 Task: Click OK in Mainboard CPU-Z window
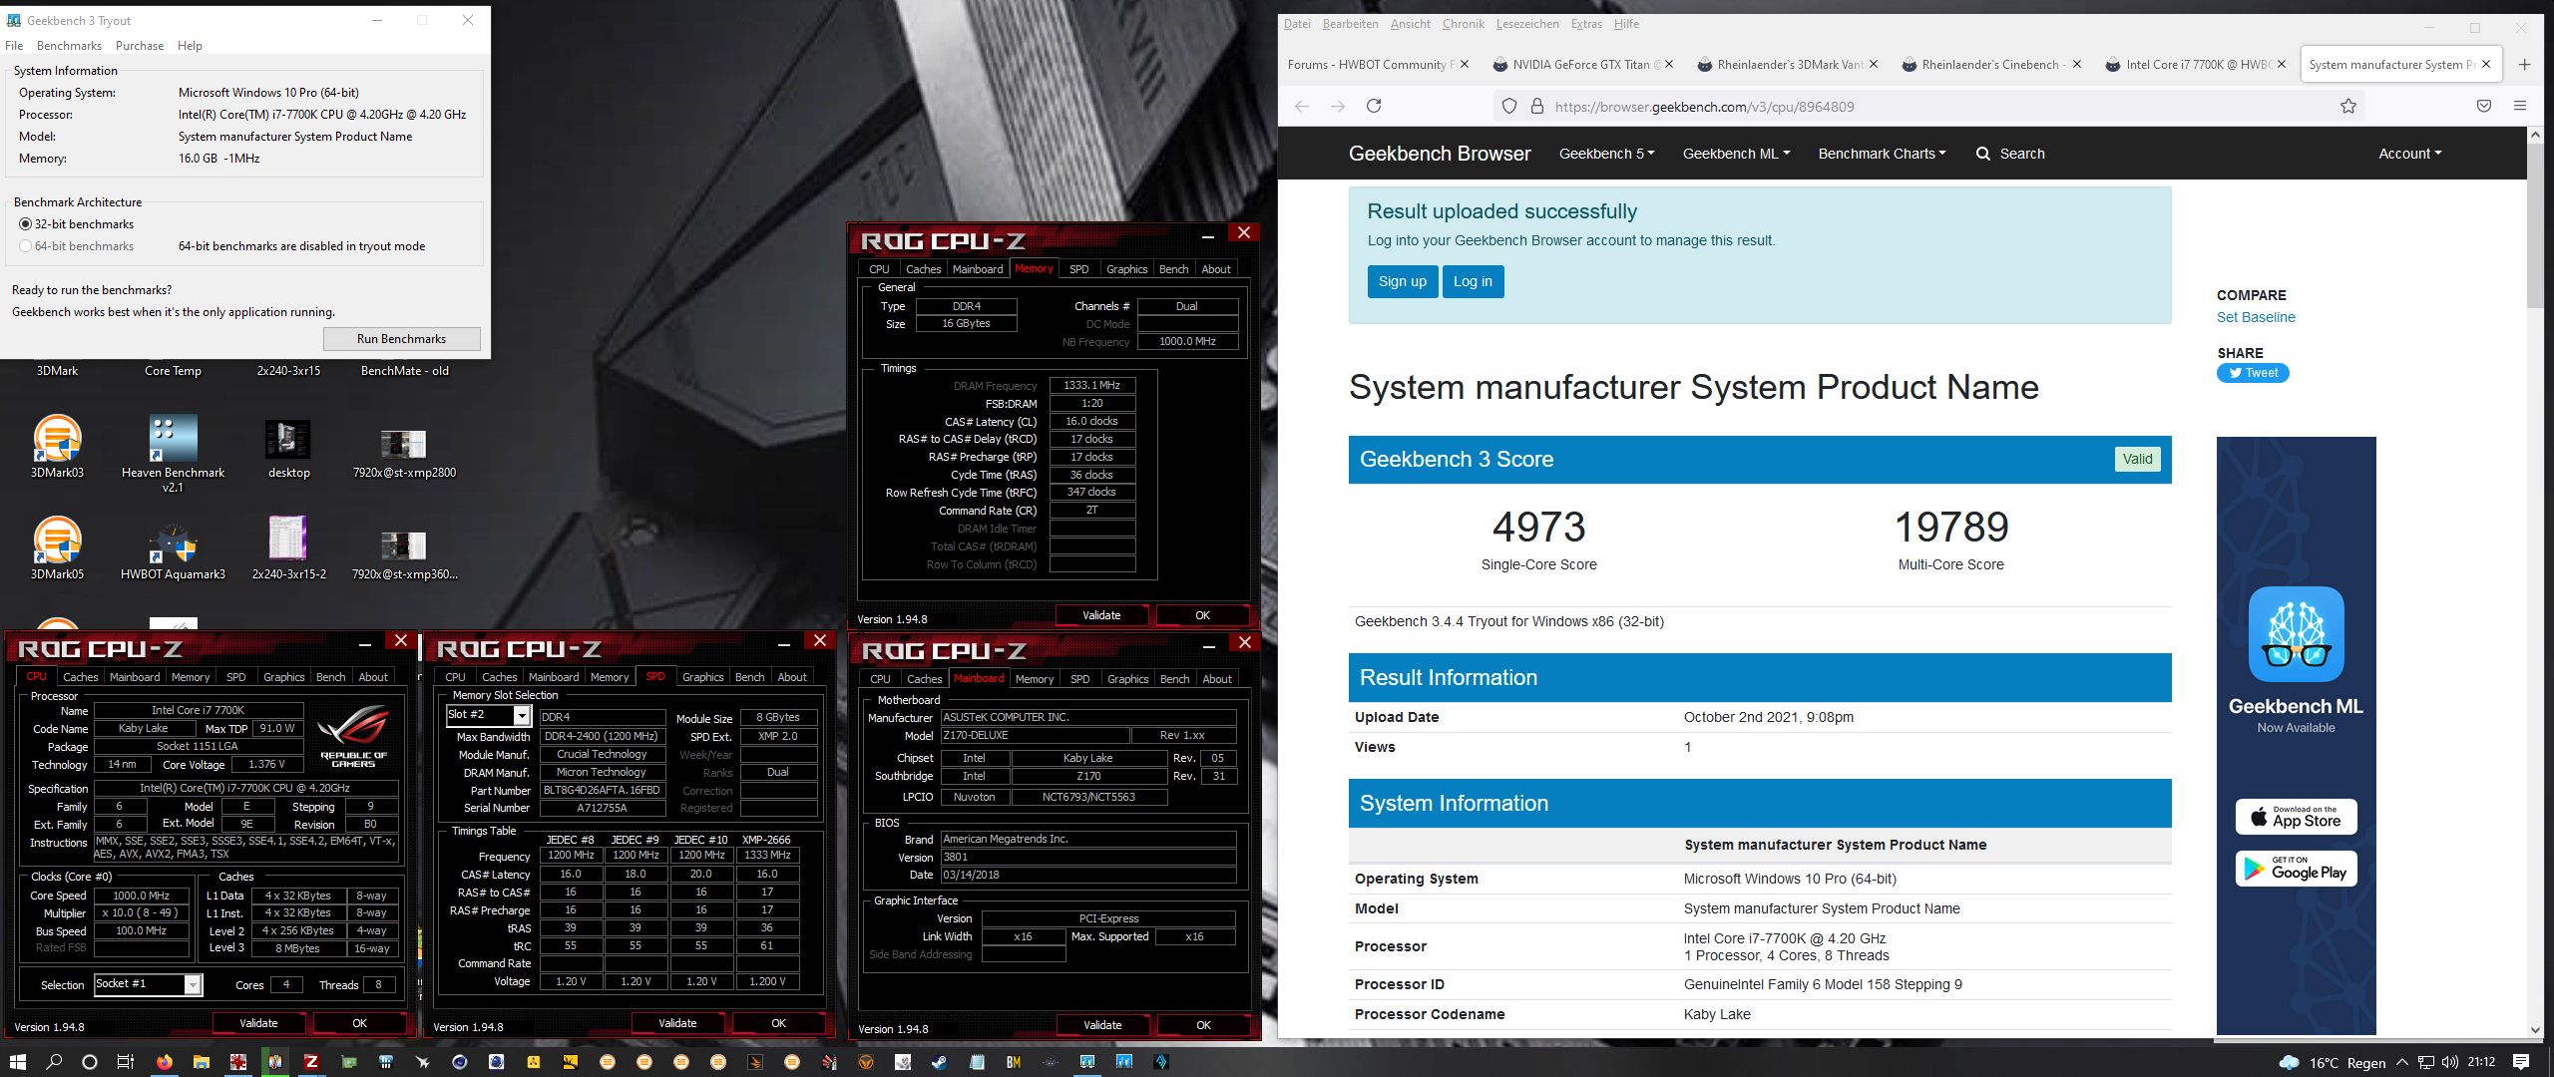coord(1203,1025)
